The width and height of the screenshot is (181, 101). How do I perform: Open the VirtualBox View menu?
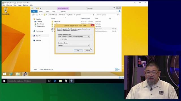point(15,5)
